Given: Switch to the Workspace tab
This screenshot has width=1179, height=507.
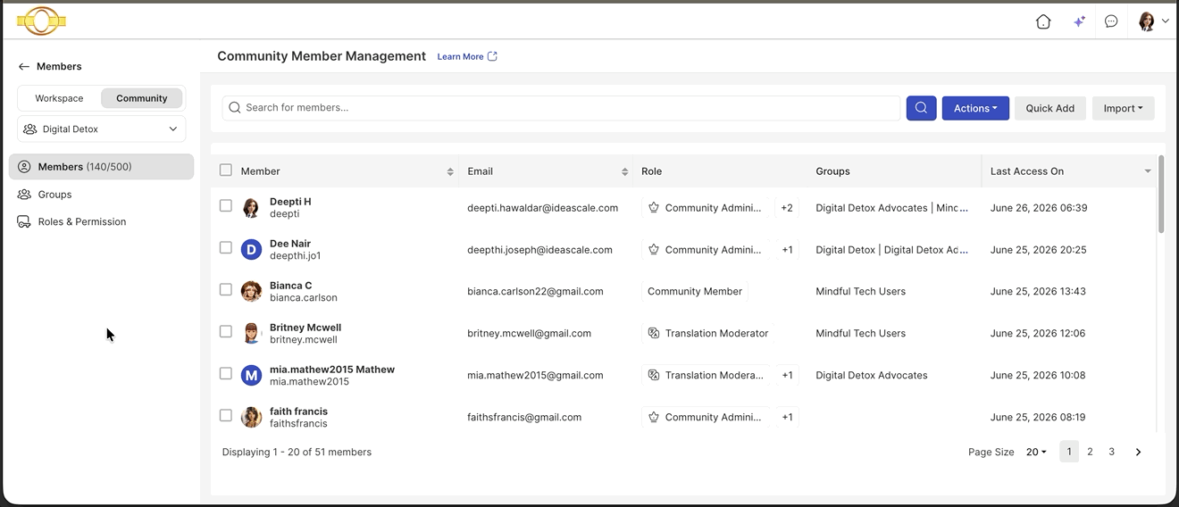Looking at the screenshot, I should click(59, 98).
